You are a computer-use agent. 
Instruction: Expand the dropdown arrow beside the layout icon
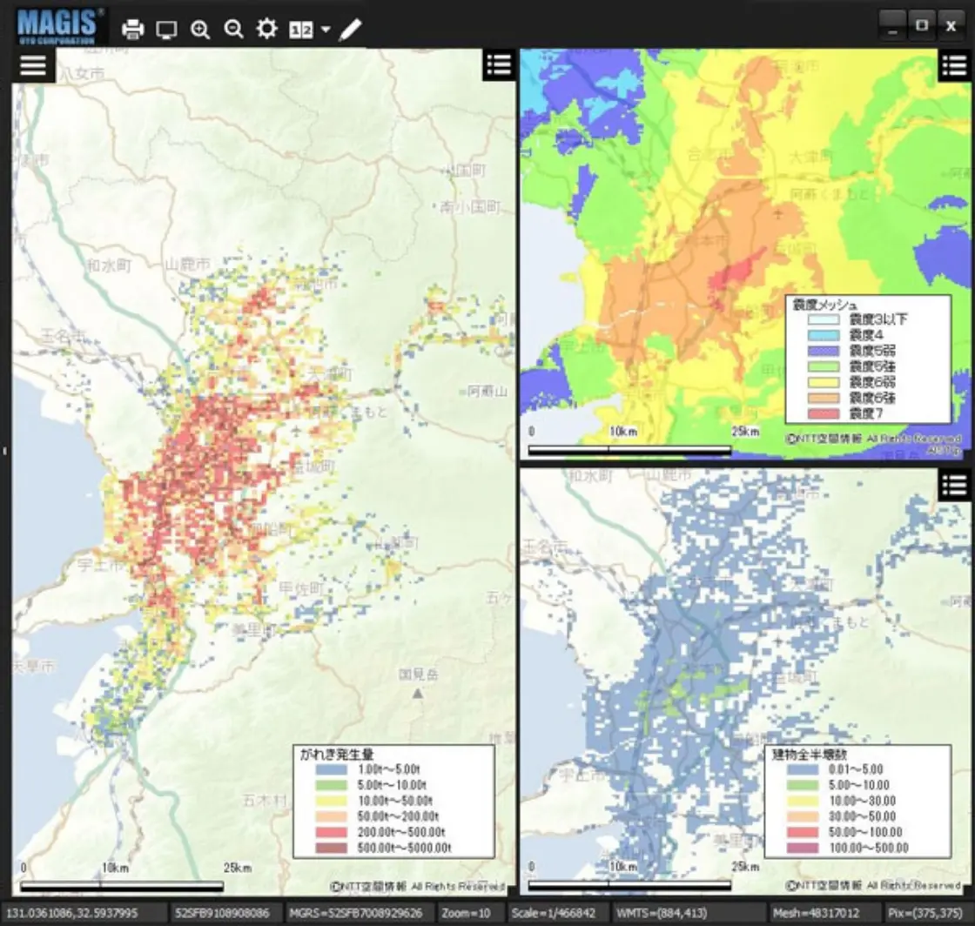(326, 30)
